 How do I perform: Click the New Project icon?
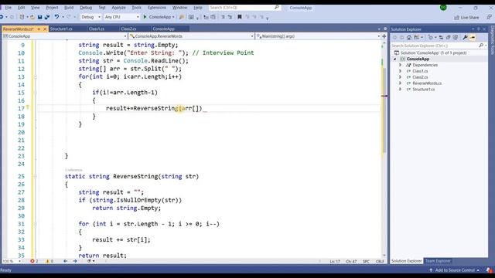[x=22, y=17]
